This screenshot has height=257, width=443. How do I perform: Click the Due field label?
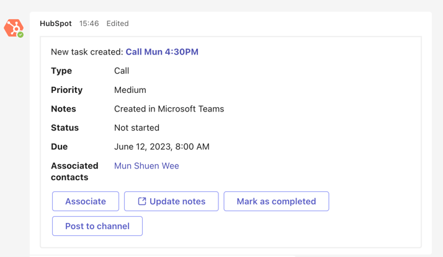coord(60,147)
